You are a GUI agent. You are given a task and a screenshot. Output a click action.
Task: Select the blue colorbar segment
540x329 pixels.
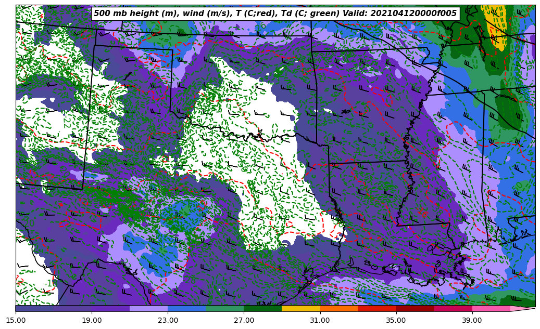pyautogui.click(x=186, y=308)
